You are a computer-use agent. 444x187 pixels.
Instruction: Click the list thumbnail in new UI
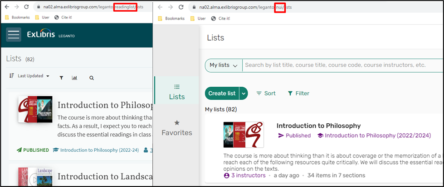(244, 135)
